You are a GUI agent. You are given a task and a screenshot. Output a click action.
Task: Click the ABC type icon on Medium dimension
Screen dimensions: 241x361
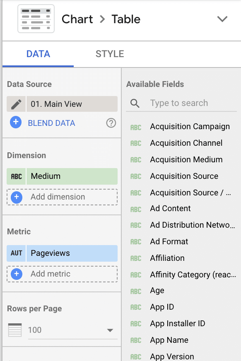[16, 176]
